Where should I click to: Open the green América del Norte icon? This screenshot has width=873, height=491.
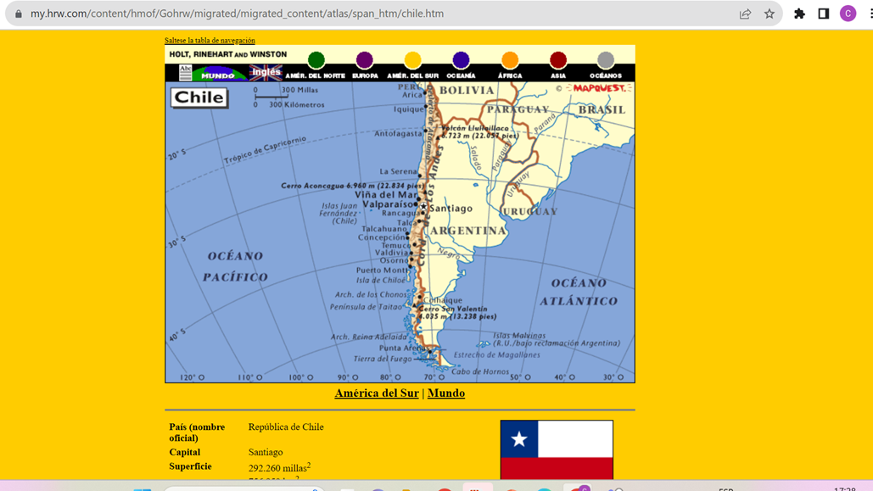click(316, 60)
